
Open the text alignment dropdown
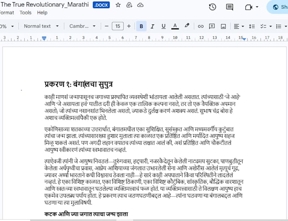[x=239, y=26]
